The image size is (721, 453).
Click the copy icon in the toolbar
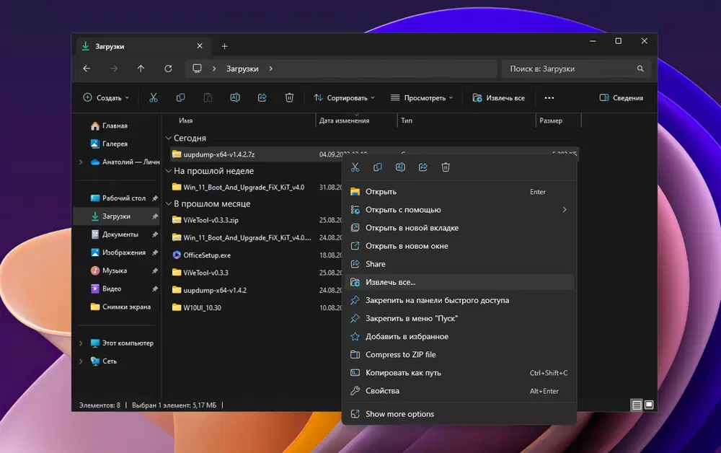(180, 98)
